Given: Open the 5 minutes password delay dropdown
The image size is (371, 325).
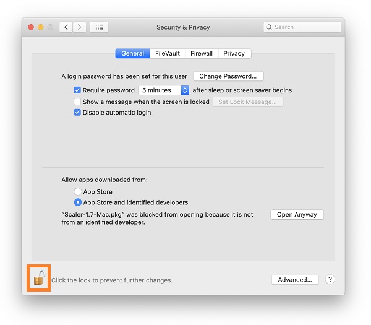Looking at the screenshot, I should (x=164, y=90).
